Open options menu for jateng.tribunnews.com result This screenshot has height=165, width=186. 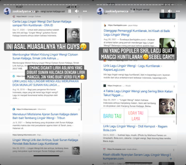tap(79, 135)
